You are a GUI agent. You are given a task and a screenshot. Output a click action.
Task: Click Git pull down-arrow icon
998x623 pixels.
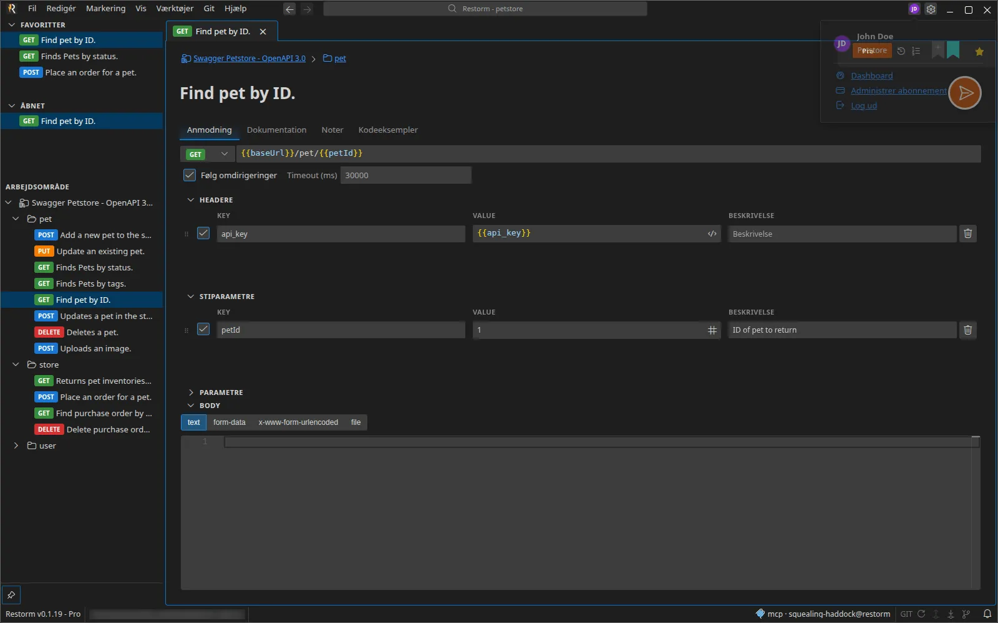pos(951,614)
